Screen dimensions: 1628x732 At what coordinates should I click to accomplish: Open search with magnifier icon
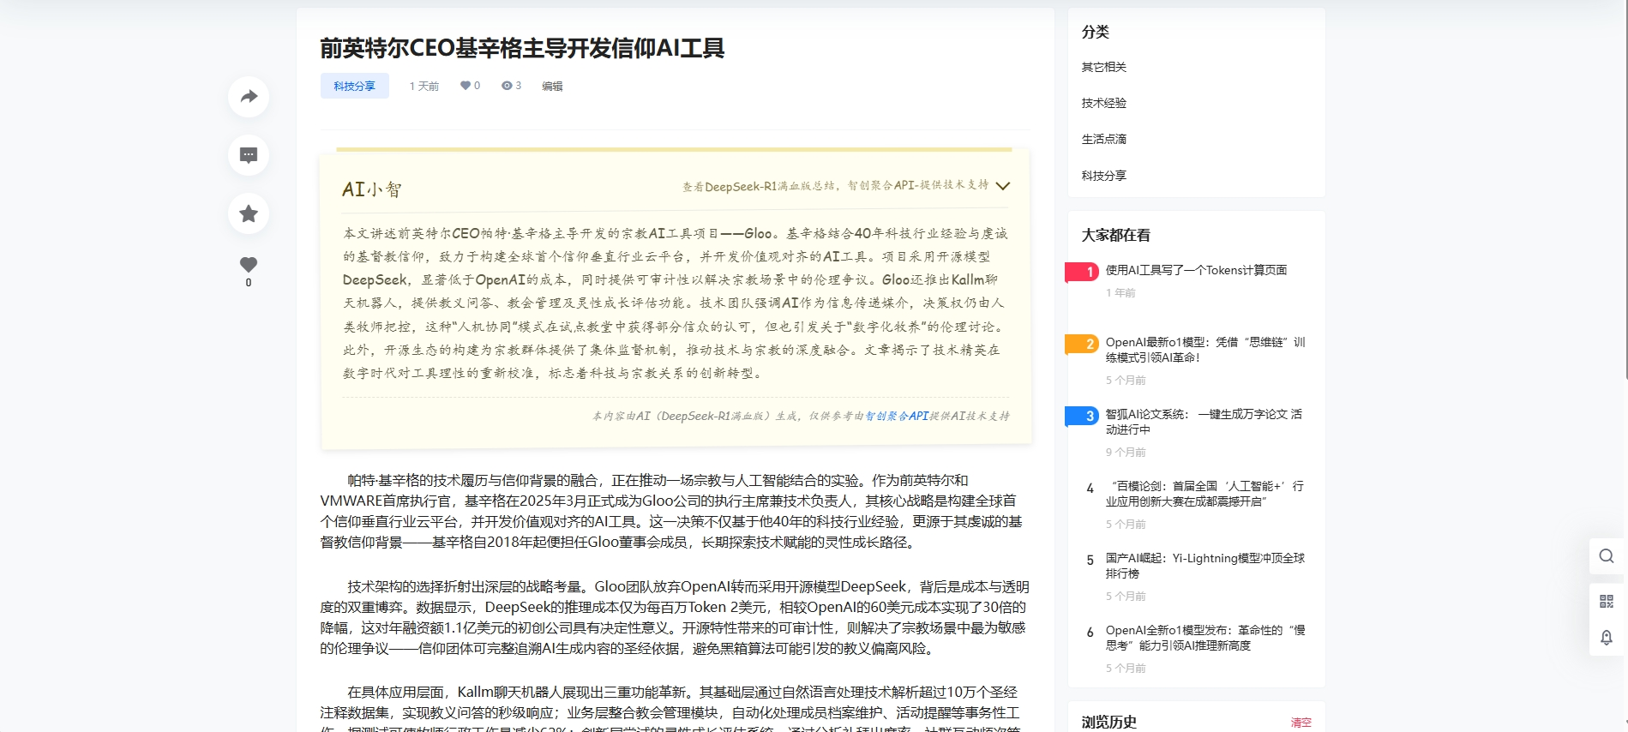point(1606,556)
